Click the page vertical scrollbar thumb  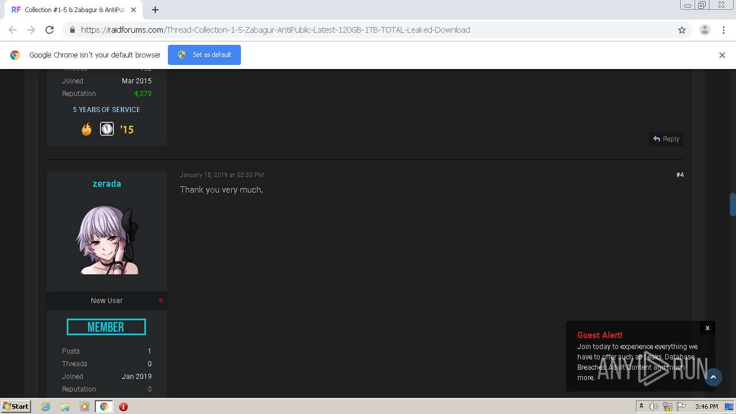pos(733,205)
